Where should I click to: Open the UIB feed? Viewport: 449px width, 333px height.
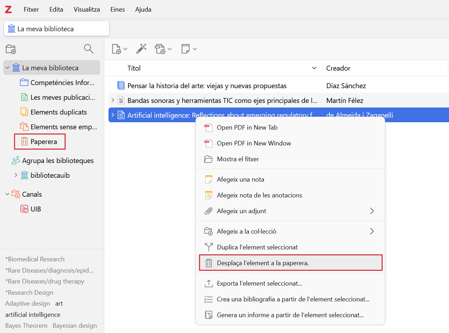[x=31, y=209]
